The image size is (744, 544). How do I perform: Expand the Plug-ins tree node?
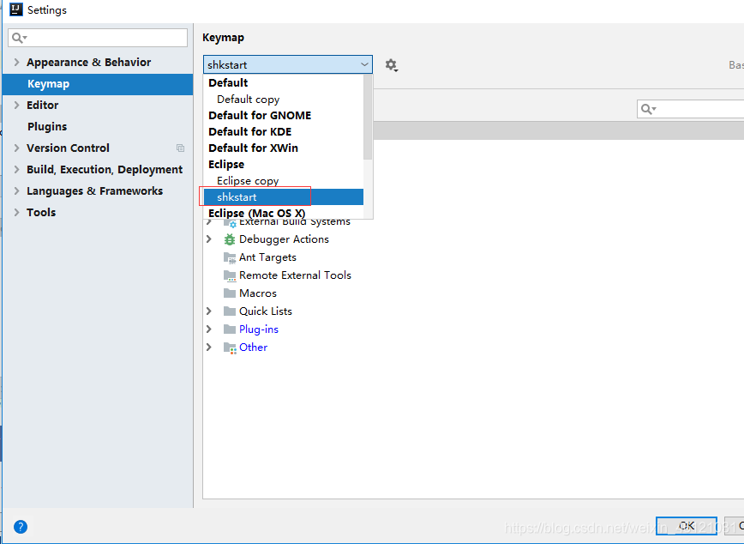pos(209,329)
